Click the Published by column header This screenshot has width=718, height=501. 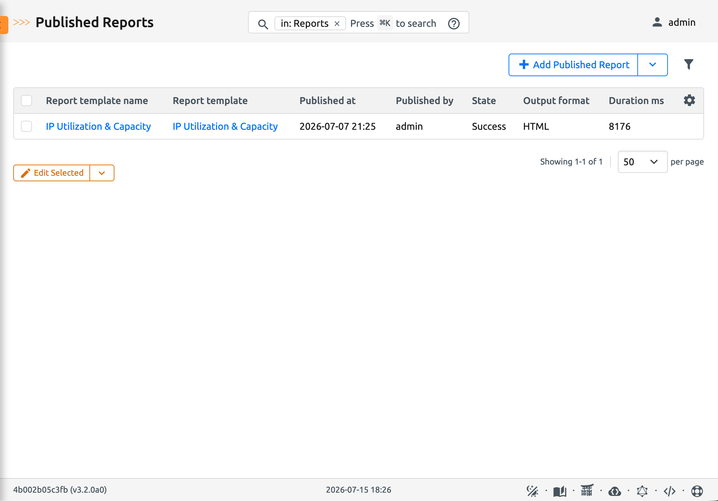click(424, 101)
